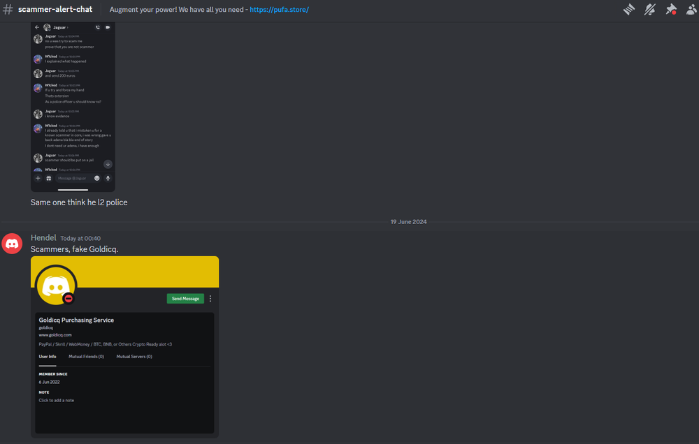The image size is (699, 444).
Task: Click the video call icon in Jaguar chat
Action: pos(108,27)
